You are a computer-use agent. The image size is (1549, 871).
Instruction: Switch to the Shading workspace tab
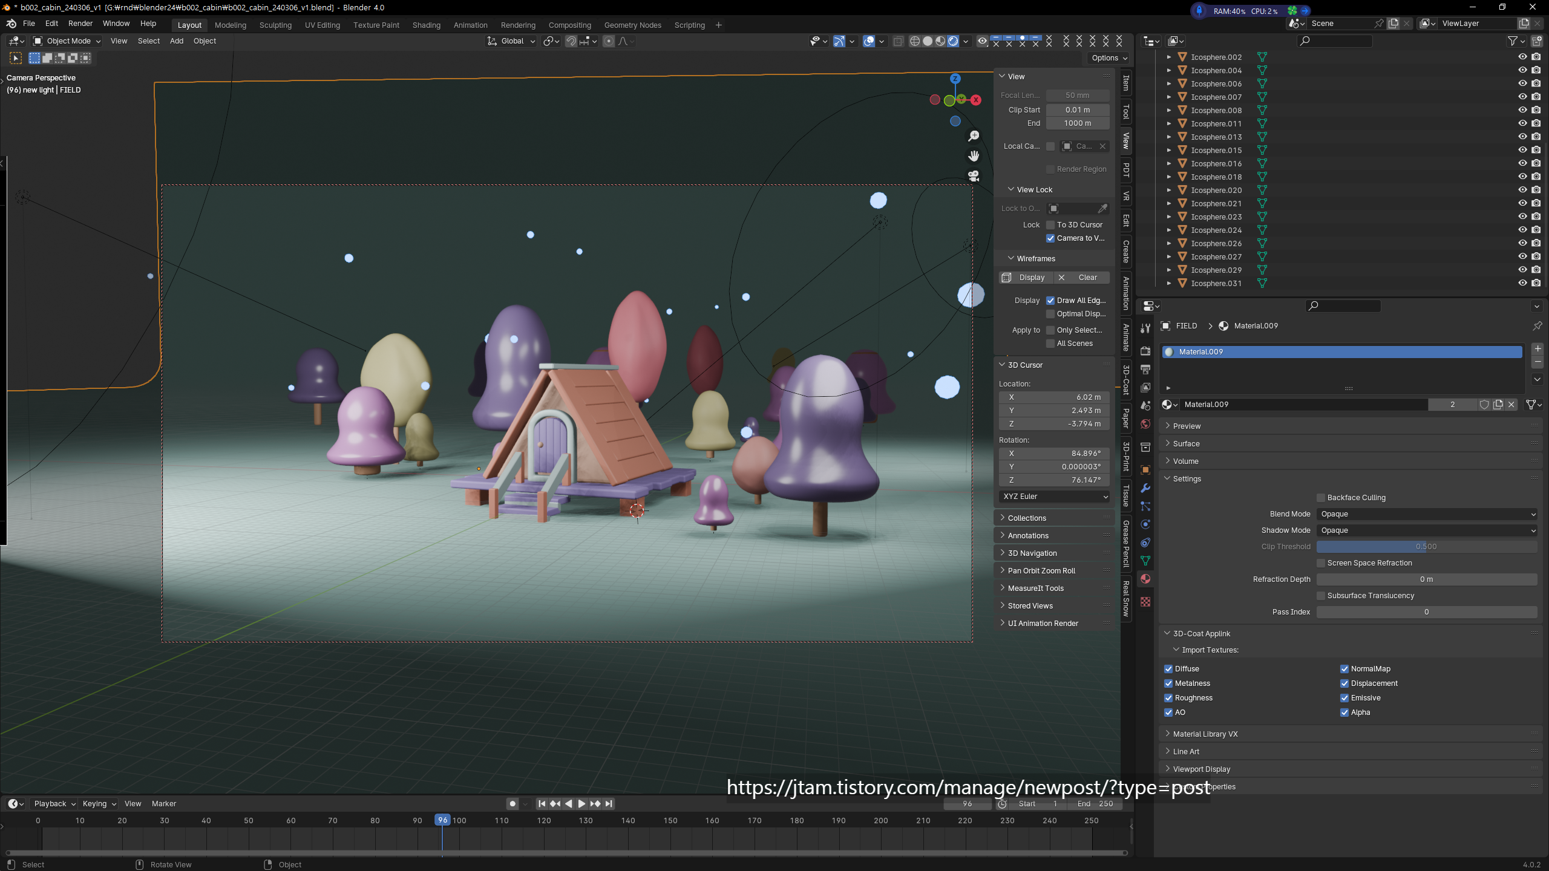426,25
